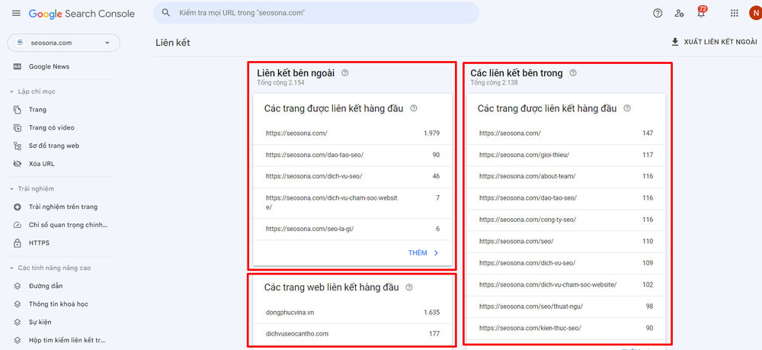Click the Xóa URL icon

click(x=18, y=164)
